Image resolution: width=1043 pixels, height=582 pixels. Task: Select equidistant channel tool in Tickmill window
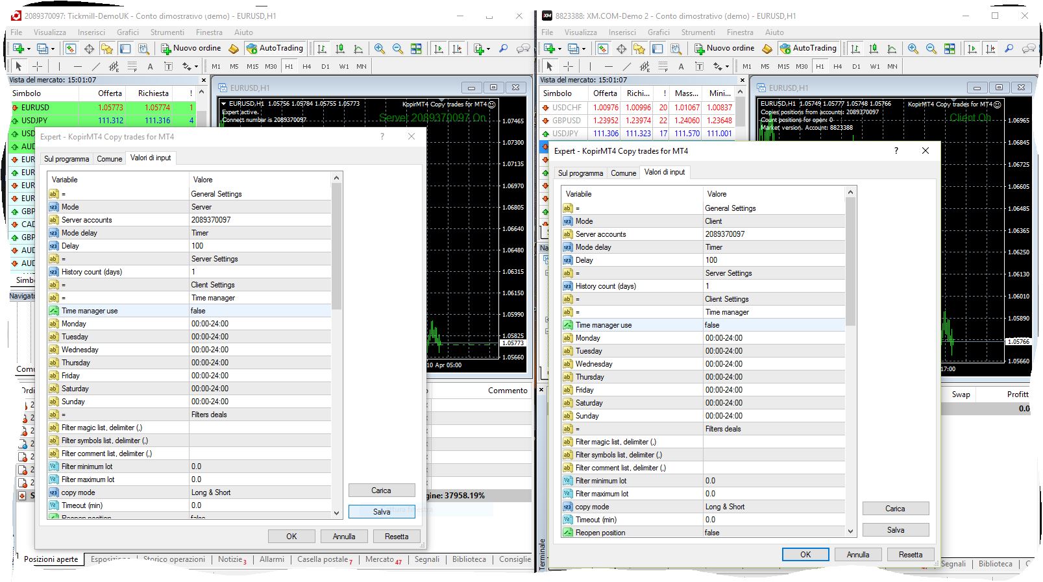[114, 66]
